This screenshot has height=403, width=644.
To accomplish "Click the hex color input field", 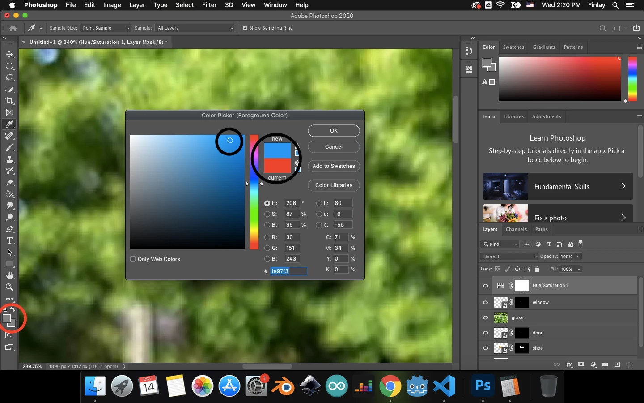I will point(288,271).
